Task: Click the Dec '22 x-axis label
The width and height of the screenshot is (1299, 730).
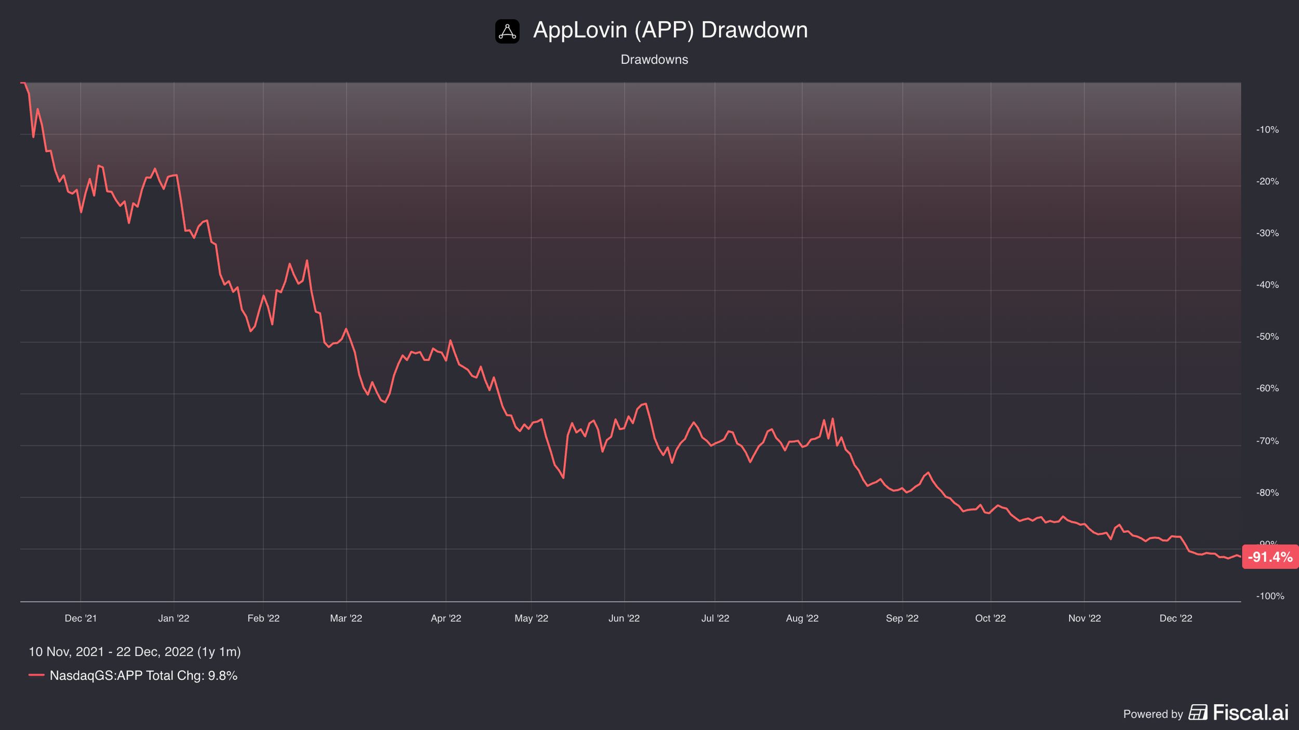Action: point(1176,618)
